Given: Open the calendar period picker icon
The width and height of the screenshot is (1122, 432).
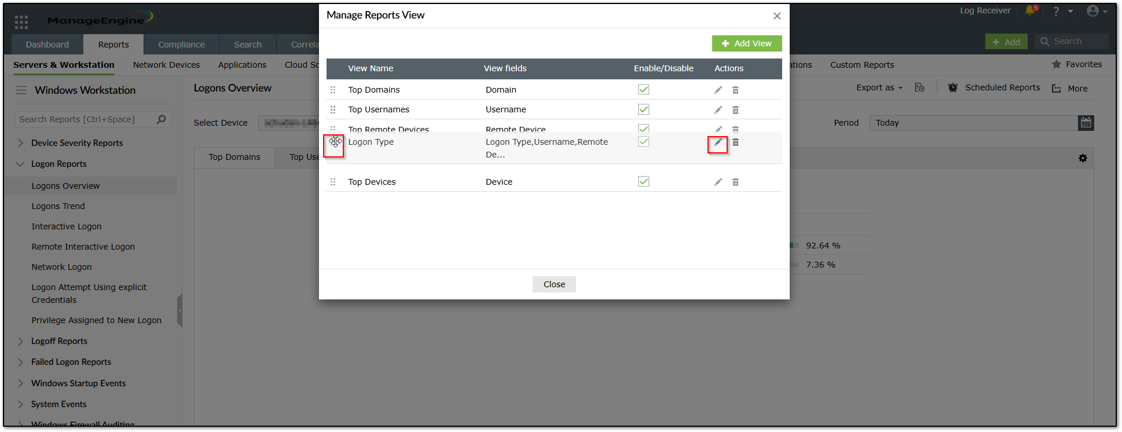Looking at the screenshot, I should pyautogui.click(x=1086, y=123).
